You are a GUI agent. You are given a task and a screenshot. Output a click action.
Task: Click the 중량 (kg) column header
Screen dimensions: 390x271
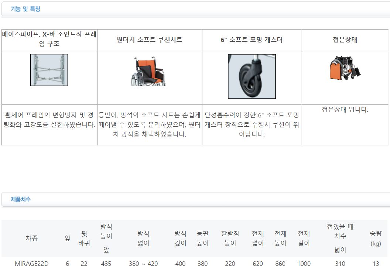[376, 238]
